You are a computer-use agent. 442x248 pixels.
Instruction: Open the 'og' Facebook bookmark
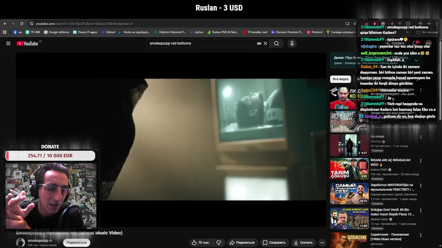(x=17, y=32)
